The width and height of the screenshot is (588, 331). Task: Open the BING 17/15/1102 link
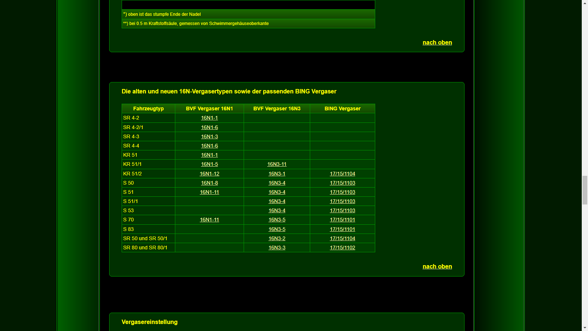click(x=342, y=248)
